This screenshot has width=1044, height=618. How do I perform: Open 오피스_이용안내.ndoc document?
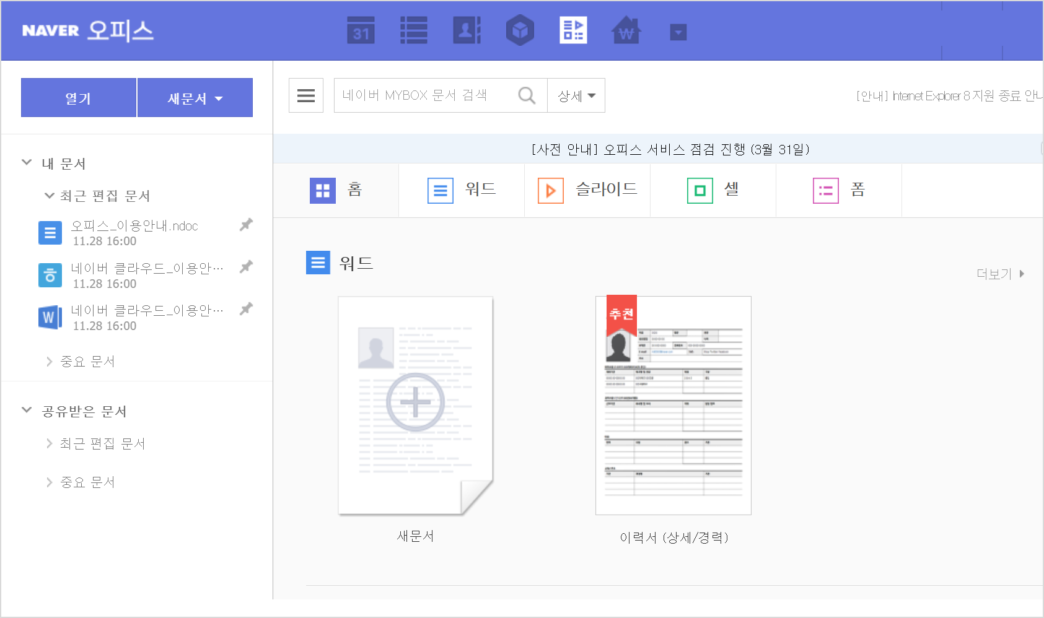coord(134,226)
